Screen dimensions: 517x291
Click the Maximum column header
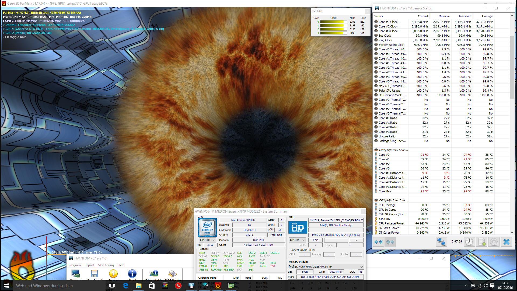pyautogui.click(x=462, y=16)
